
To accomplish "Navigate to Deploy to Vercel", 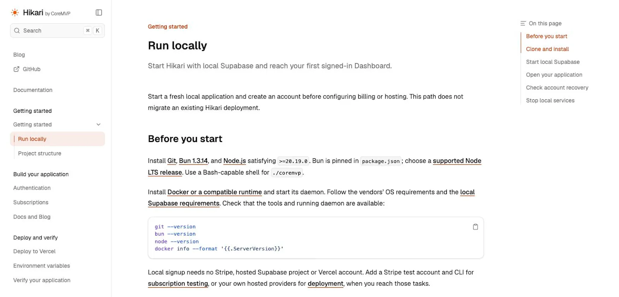I will (34, 251).
